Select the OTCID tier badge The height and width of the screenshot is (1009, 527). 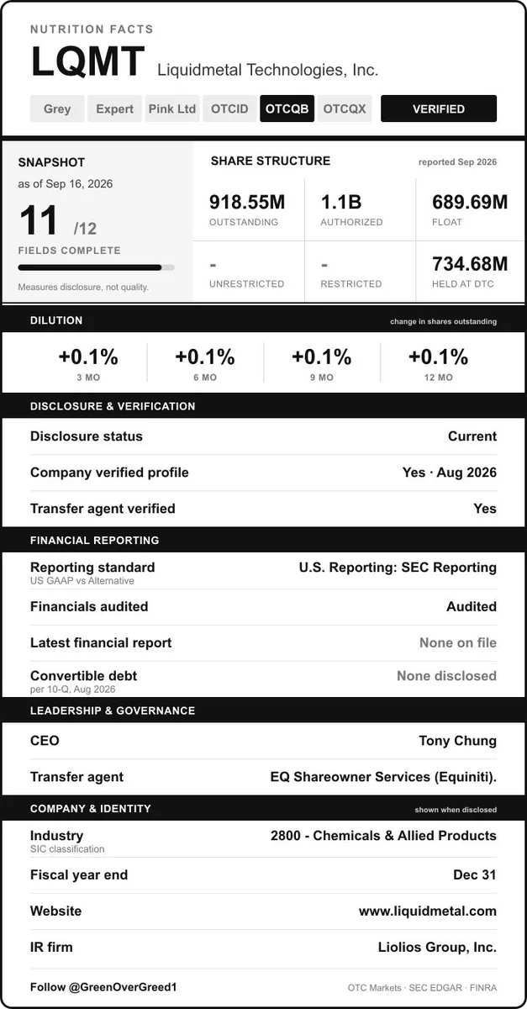(229, 108)
